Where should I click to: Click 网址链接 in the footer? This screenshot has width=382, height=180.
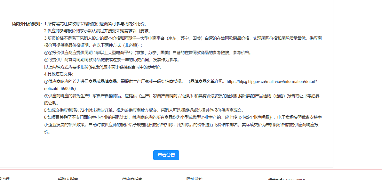coord(195,179)
